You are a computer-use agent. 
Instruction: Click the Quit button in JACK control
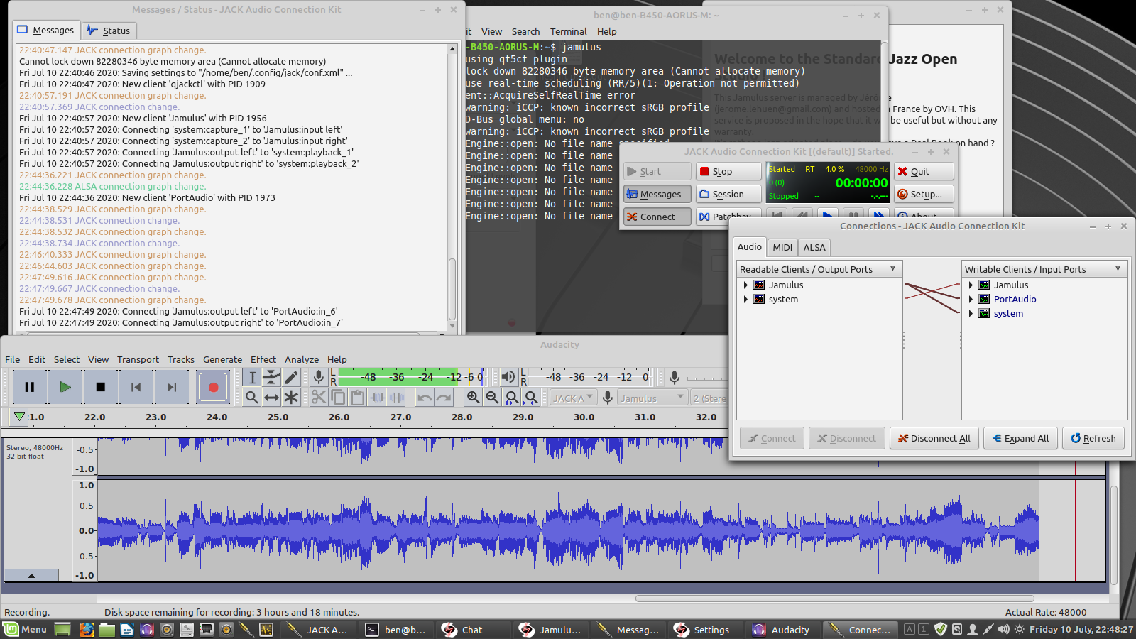(x=923, y=171)
